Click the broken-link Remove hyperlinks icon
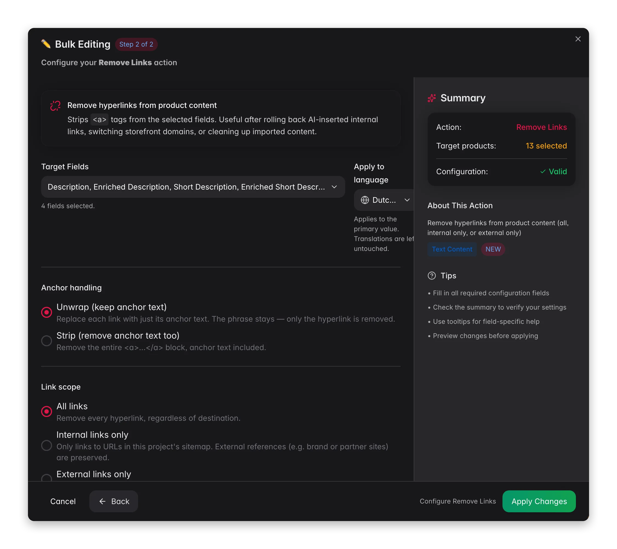Image resolution: width=617 pixels, height=549 pixels. tap(55, 106)
